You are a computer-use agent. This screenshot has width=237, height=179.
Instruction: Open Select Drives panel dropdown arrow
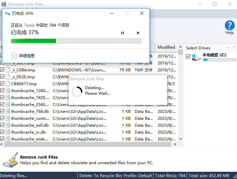point(228,48)
